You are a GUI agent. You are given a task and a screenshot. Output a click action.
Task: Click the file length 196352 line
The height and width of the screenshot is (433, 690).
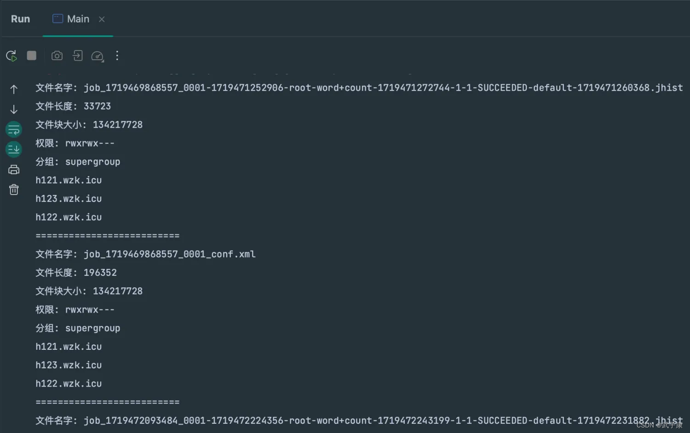pos(76,273)
